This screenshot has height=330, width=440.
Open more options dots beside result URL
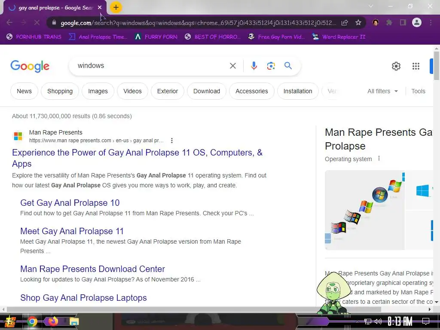pyautogui.click(x=172, y=141)
